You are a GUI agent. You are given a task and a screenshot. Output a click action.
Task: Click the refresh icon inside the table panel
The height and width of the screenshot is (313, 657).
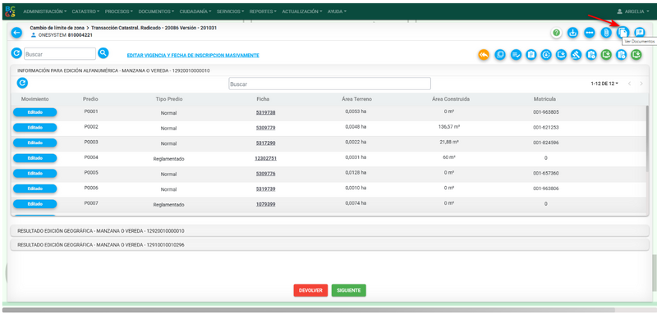click(x=22, y=83)
